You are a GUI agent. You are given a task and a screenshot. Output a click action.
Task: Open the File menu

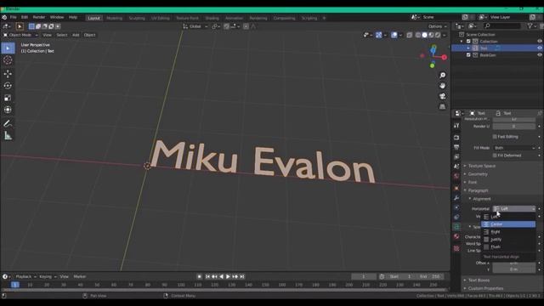pos(14,17)
